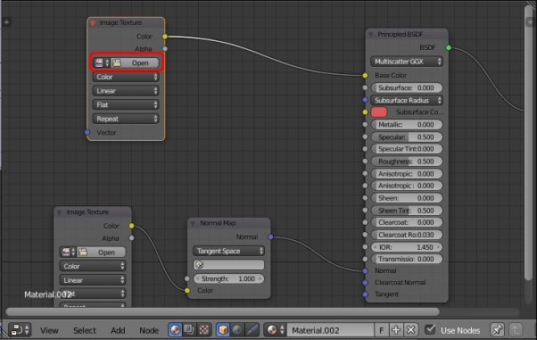This screenshot has width=537, height=340.
Task: Select the Object shader type cube icon
Action: [x=223, y=330]
